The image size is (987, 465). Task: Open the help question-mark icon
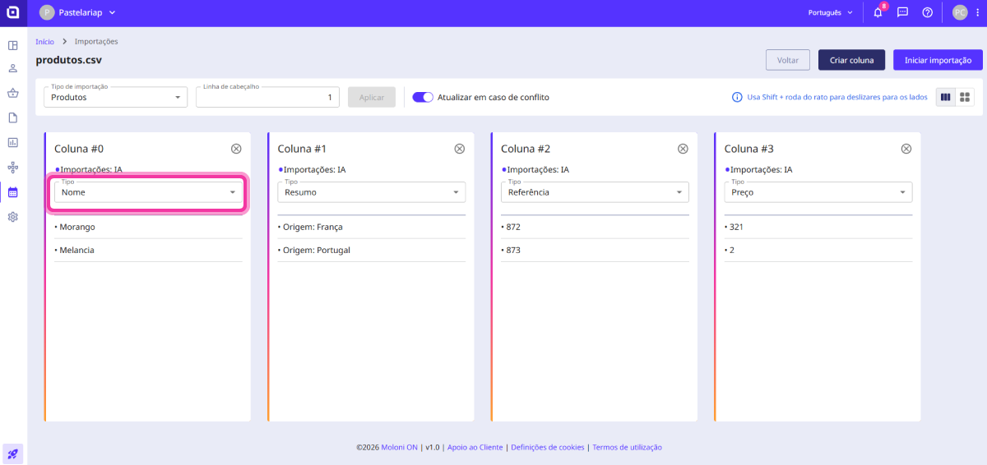pos(927,12)
